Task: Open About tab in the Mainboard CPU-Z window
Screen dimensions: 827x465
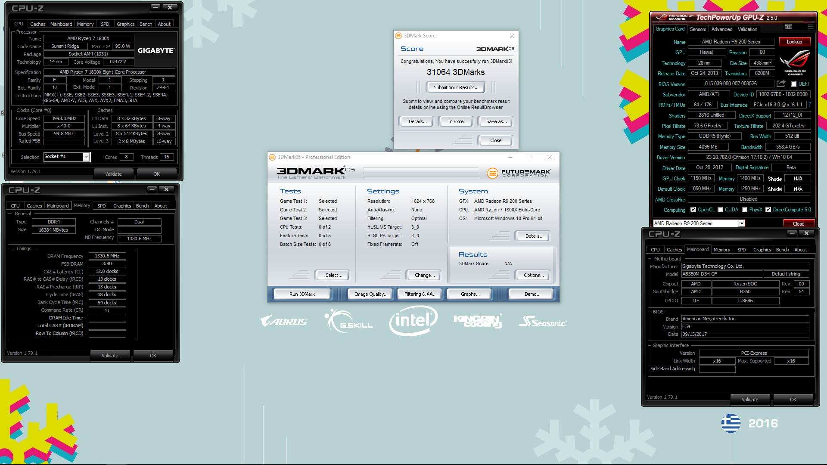Action: pos(800,250)
